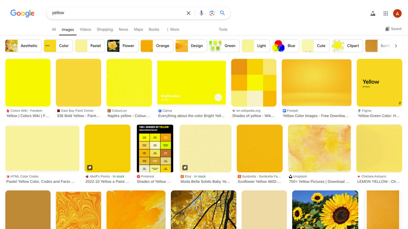408x229 pixels.
Task: Click the East Bay Paint Center favicon
Action: pyautogui.click(x=59, y=111)
